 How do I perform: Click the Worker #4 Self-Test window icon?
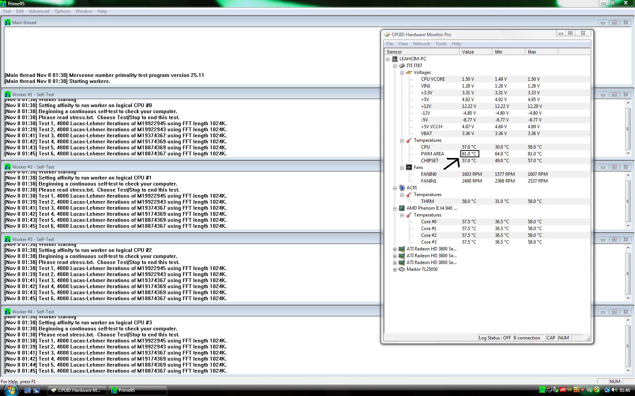pyautogui.click(x=8, y=312)
